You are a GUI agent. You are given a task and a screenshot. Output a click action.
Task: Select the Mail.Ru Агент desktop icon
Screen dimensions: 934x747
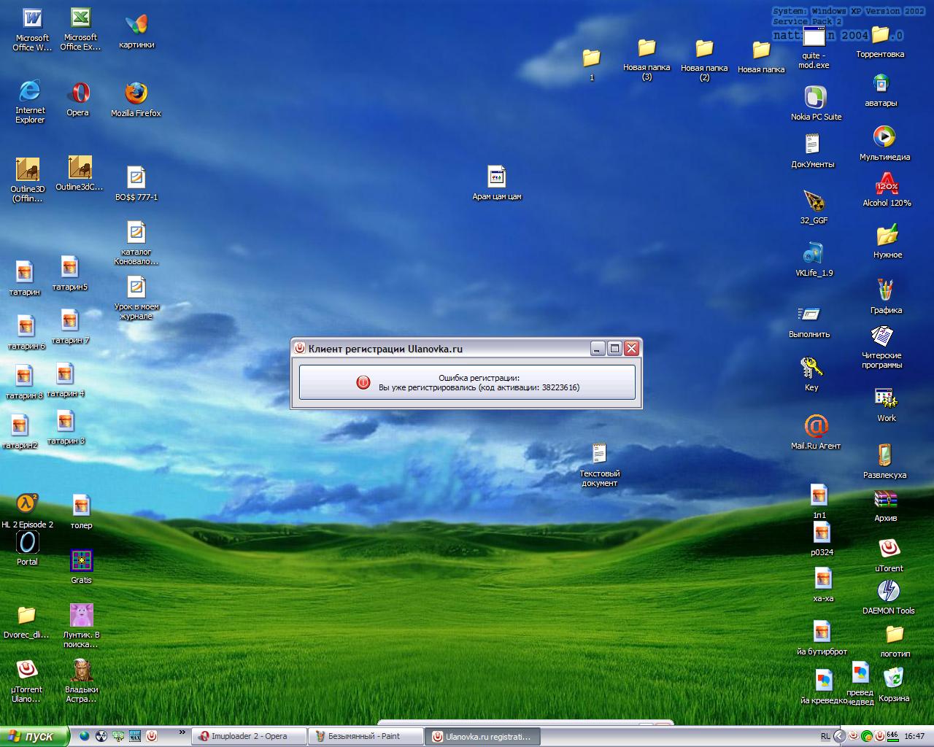[x=816, y=427]
